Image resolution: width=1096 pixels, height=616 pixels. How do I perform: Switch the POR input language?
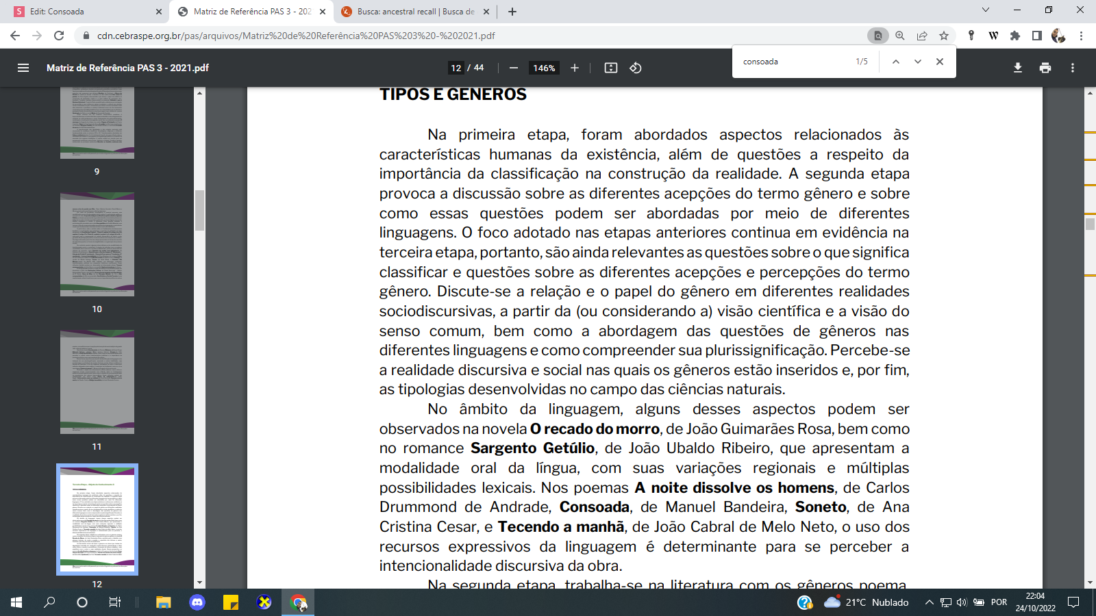(x=999, y=602)
